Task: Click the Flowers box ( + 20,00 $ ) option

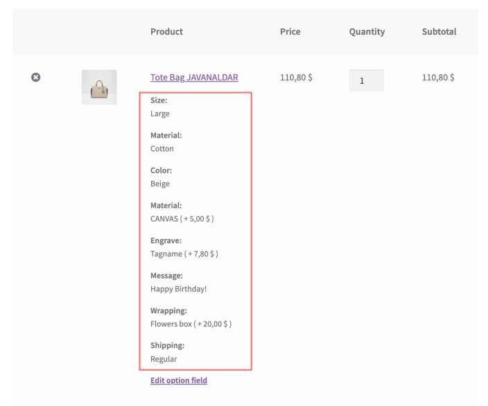Action: click(x=191, y=324)
